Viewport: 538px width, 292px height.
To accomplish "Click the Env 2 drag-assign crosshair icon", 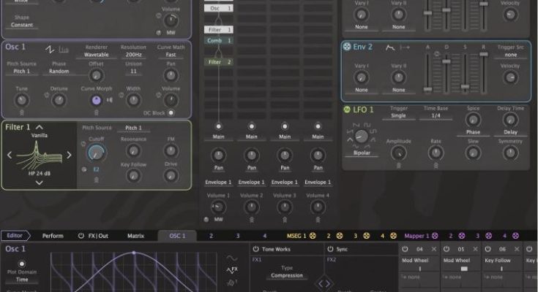I will (348, 47).
